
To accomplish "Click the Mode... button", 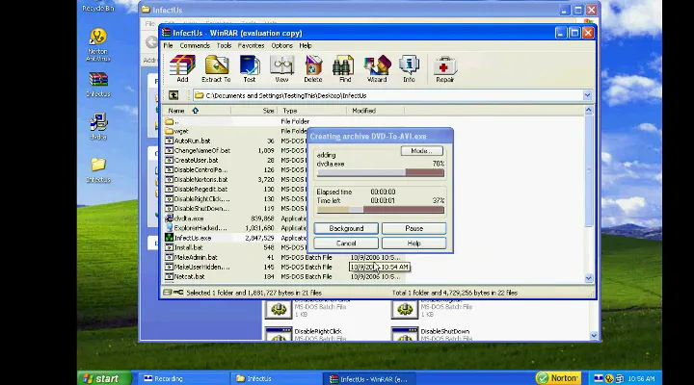I will click(421, 151).
